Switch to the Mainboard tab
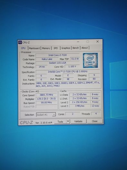 point(34,48)
